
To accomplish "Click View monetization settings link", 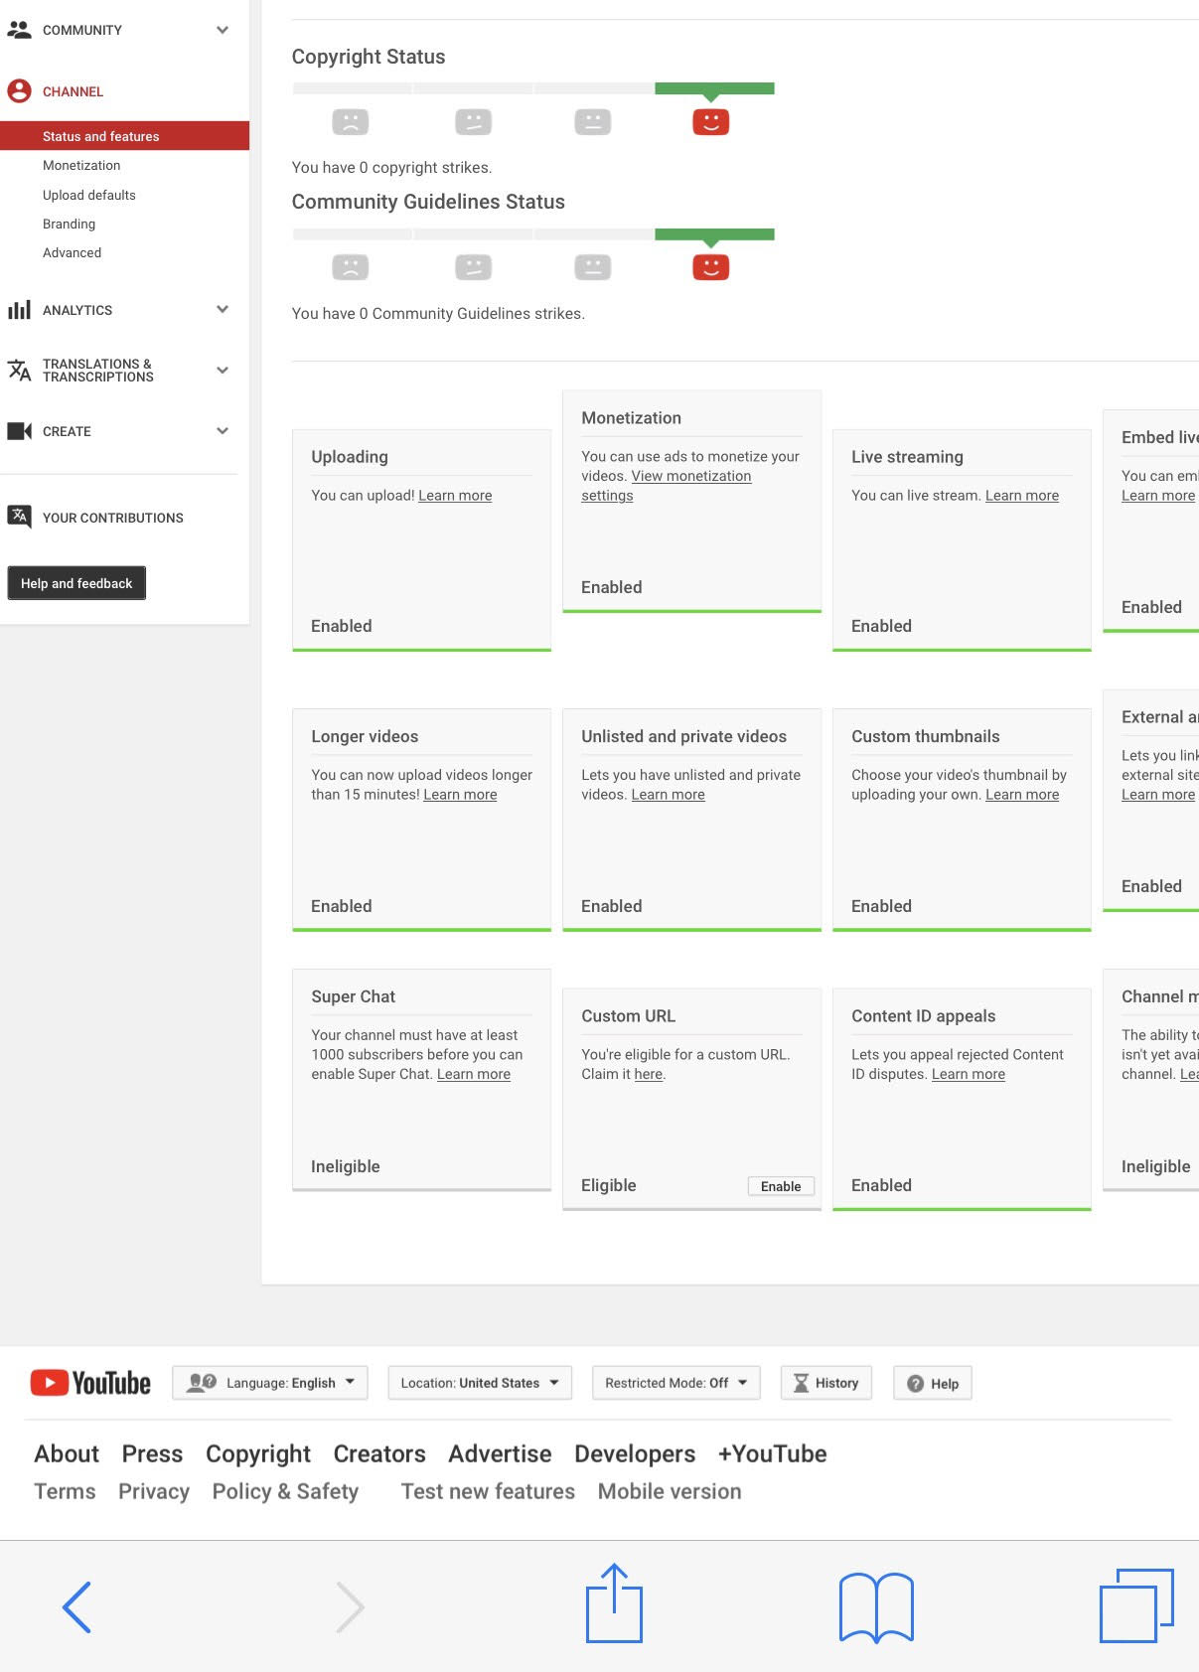I will [691, 476].
